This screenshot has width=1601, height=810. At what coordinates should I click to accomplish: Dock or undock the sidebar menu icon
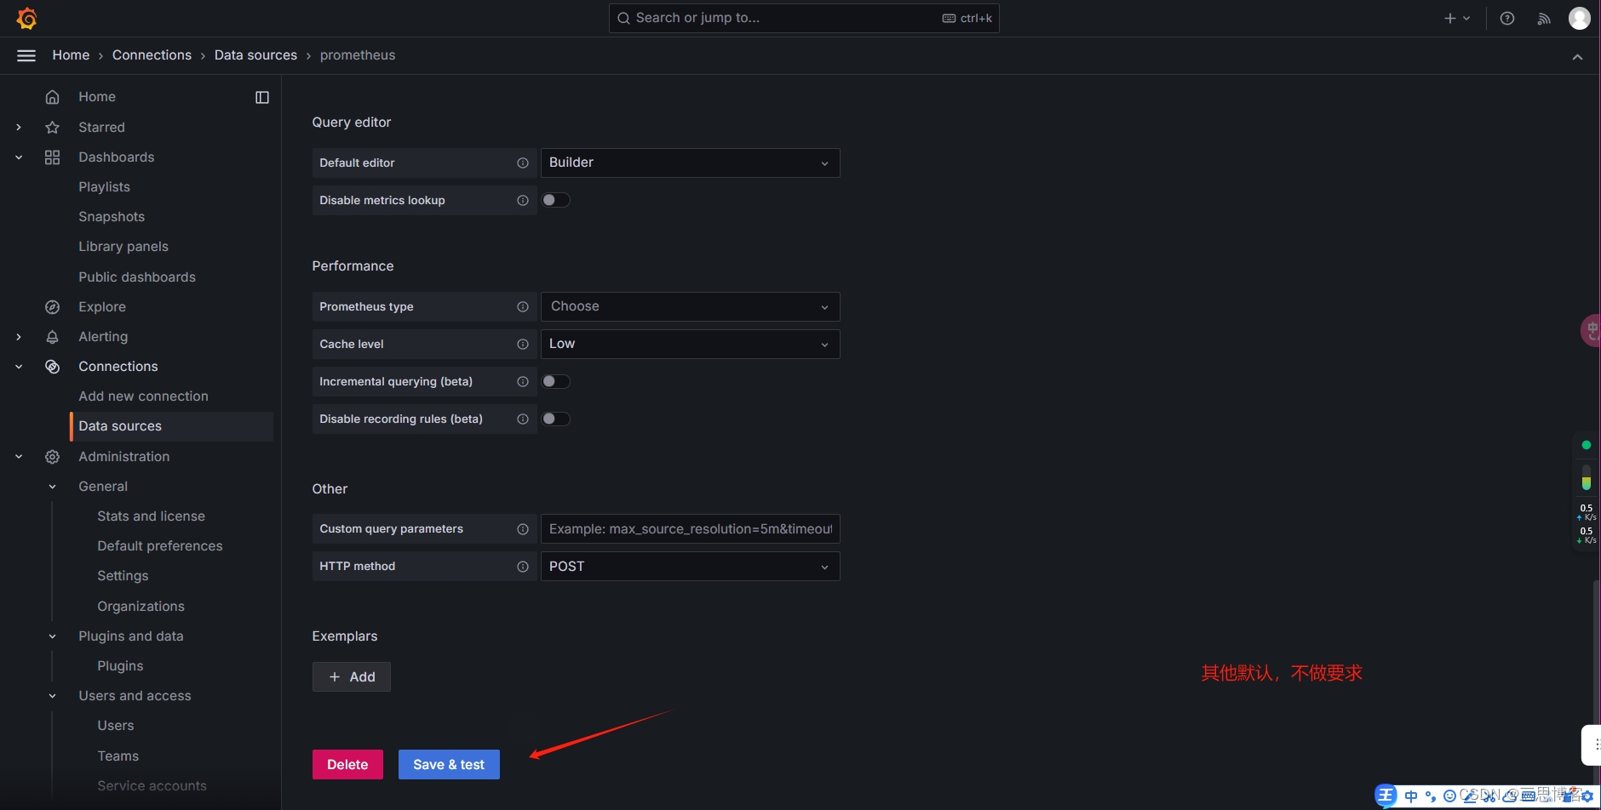(x=262, y=97)
